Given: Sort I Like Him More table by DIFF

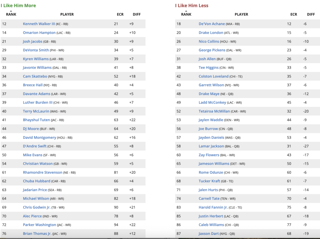Looking at the screenshot, I should [x=137, y=14].
